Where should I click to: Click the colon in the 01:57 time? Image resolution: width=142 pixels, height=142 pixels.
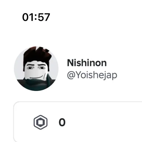[x=36, y=17]
